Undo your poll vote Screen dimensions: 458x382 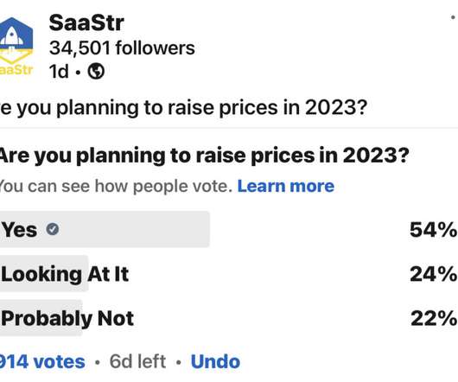point(215,361)
